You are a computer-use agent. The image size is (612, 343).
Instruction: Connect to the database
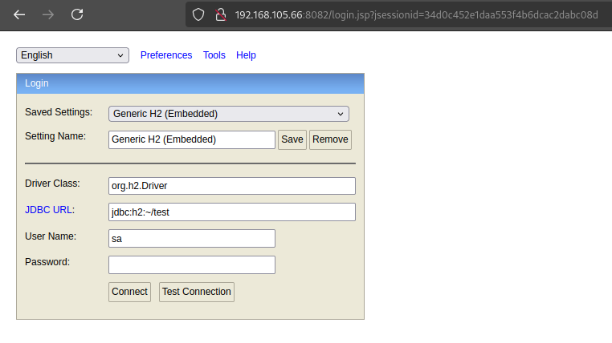pyautogui.click(x=129, y=292)
